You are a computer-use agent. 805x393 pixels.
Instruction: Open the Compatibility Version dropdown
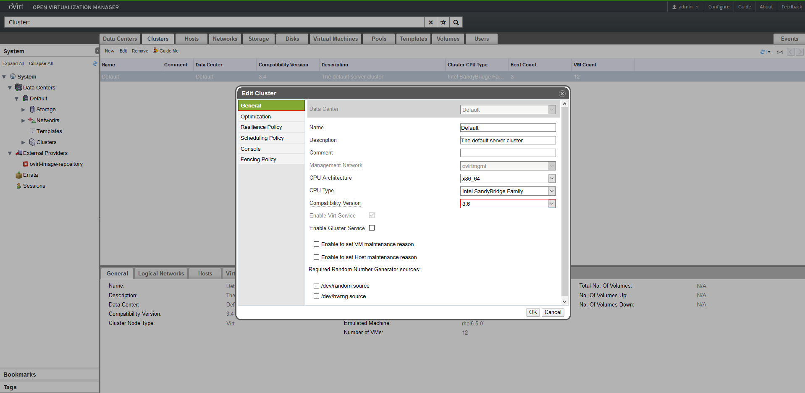tap(551, 204)
